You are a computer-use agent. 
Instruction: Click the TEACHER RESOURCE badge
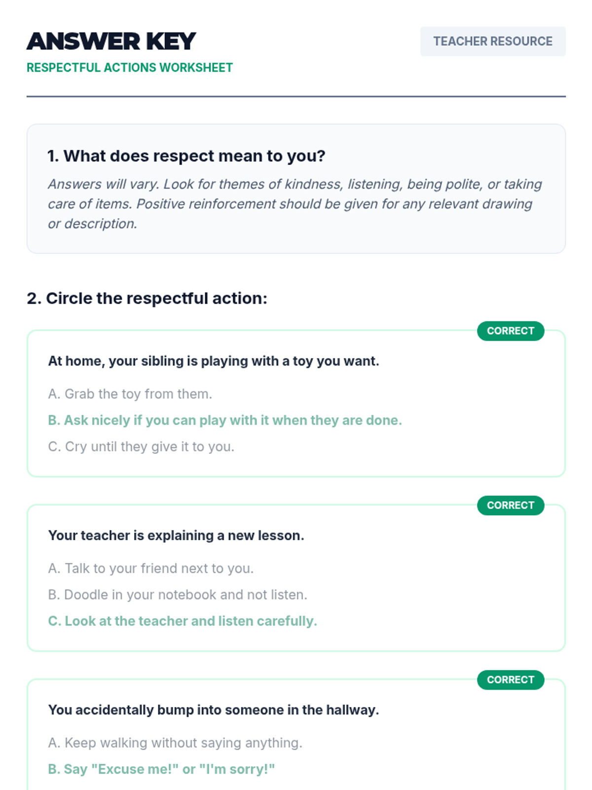tap(492, 41)
